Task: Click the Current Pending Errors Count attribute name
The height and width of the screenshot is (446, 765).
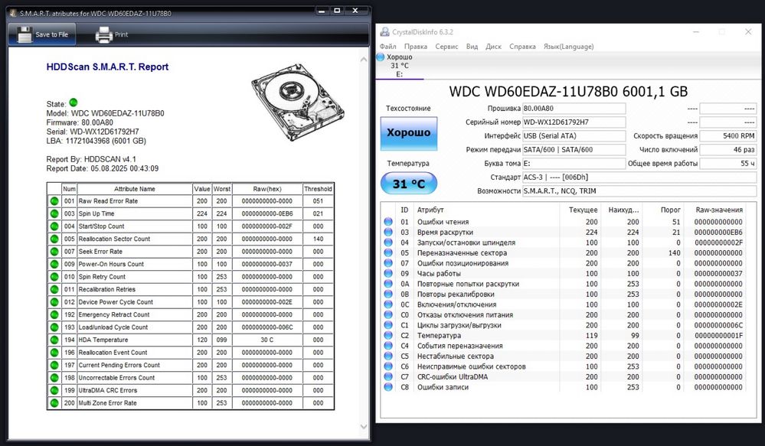Action: coord(119,365)
